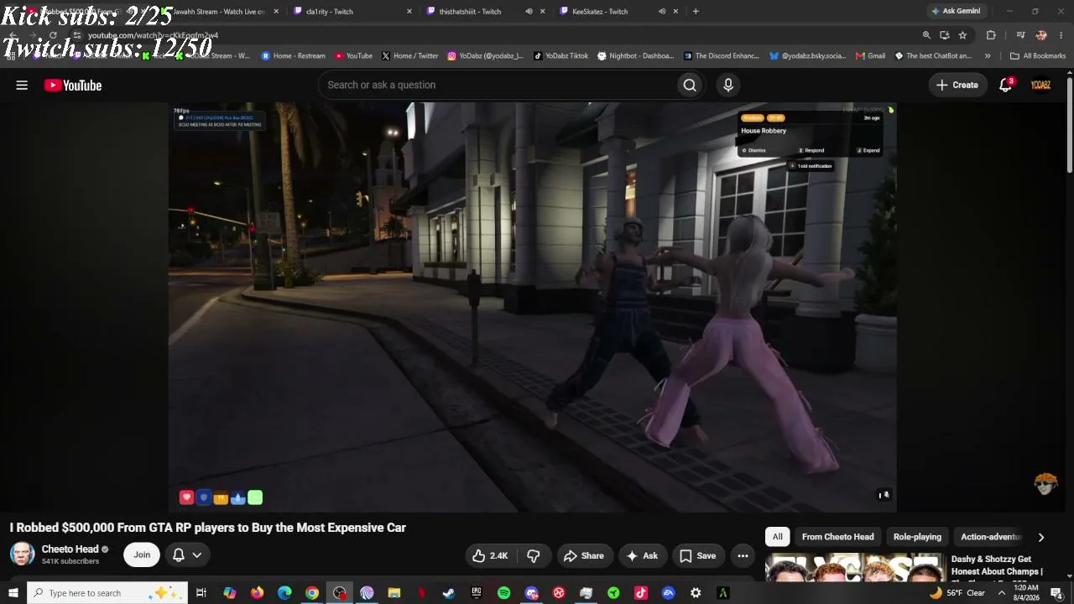Open Chrome extensions puzzle icon

pyautogui.click(x=991, y=35)
